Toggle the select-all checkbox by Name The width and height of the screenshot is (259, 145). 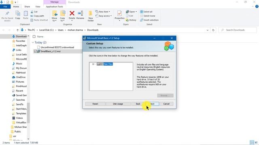(34, 37)
